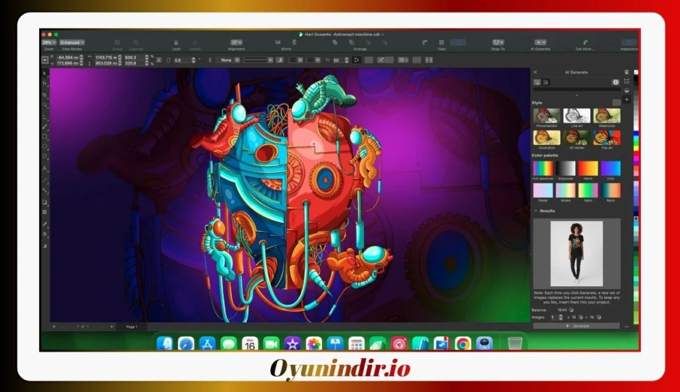Select the Page 1 tab
680x392 pixels.
[x=131, y=326]
